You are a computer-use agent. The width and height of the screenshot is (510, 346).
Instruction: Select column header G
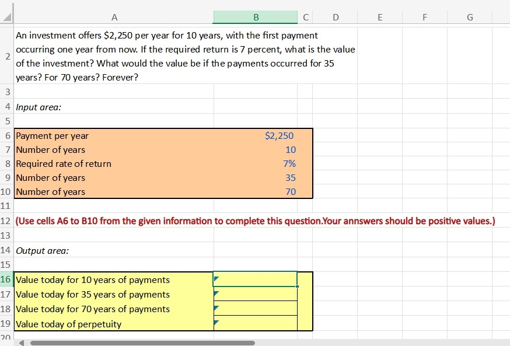pos(469,17)
